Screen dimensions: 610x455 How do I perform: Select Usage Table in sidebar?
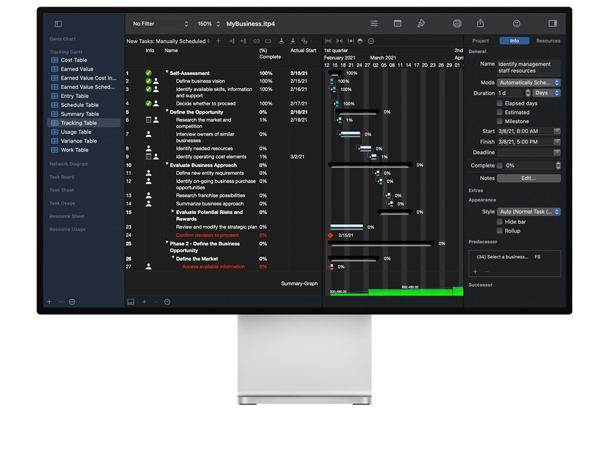84,132
